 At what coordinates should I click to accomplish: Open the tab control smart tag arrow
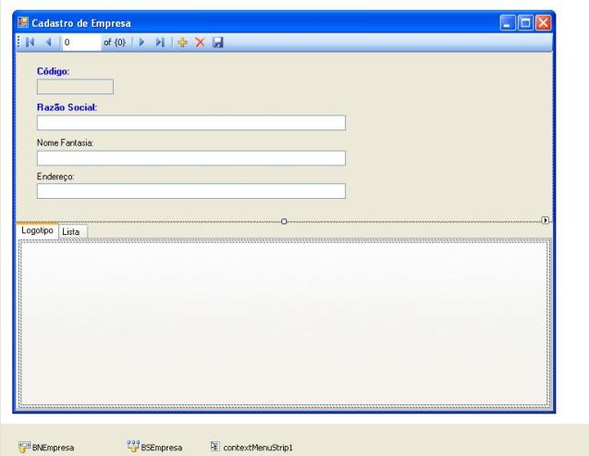pos(545,220)
